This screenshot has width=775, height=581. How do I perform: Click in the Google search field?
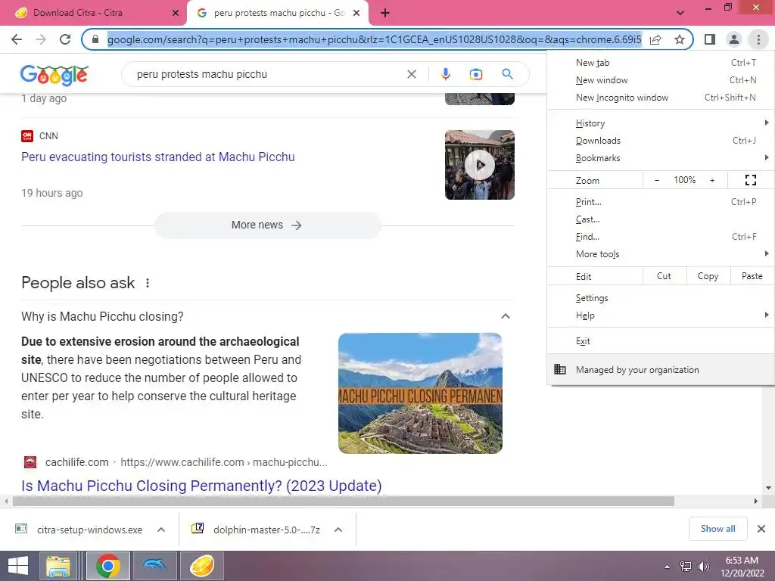(267, 74)
